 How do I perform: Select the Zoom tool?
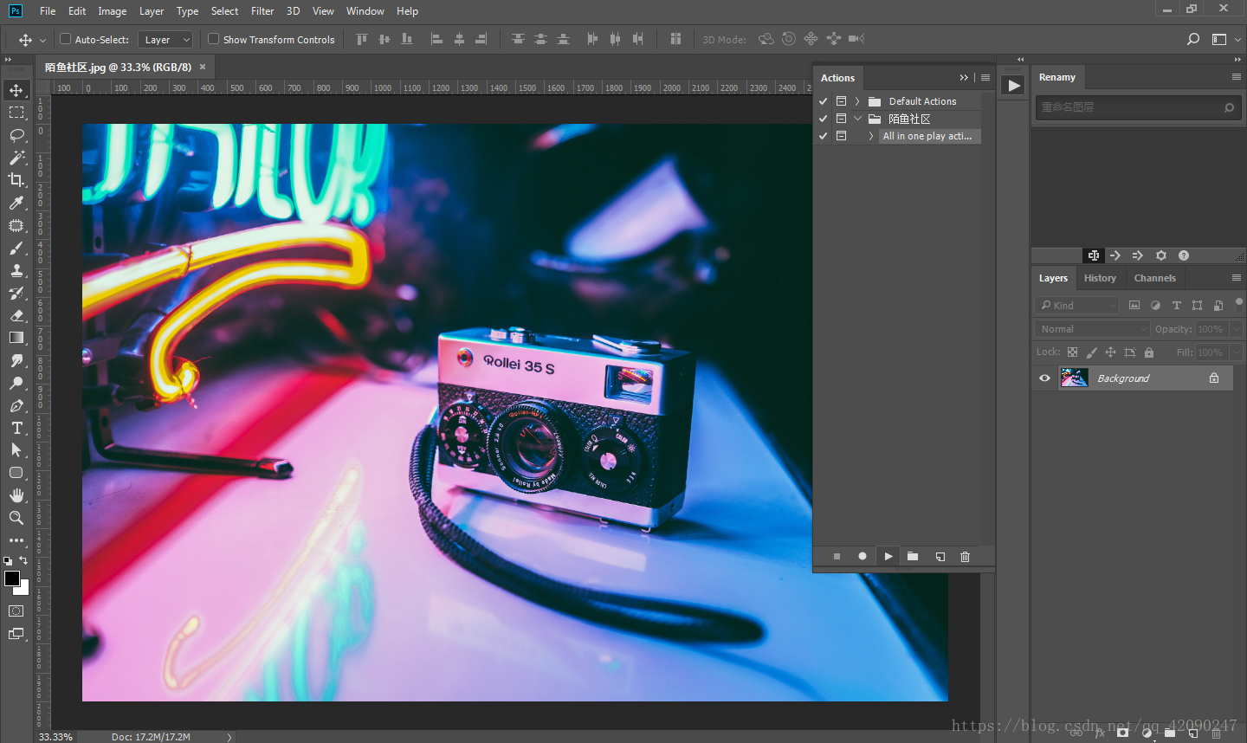[x=16, y=518]
